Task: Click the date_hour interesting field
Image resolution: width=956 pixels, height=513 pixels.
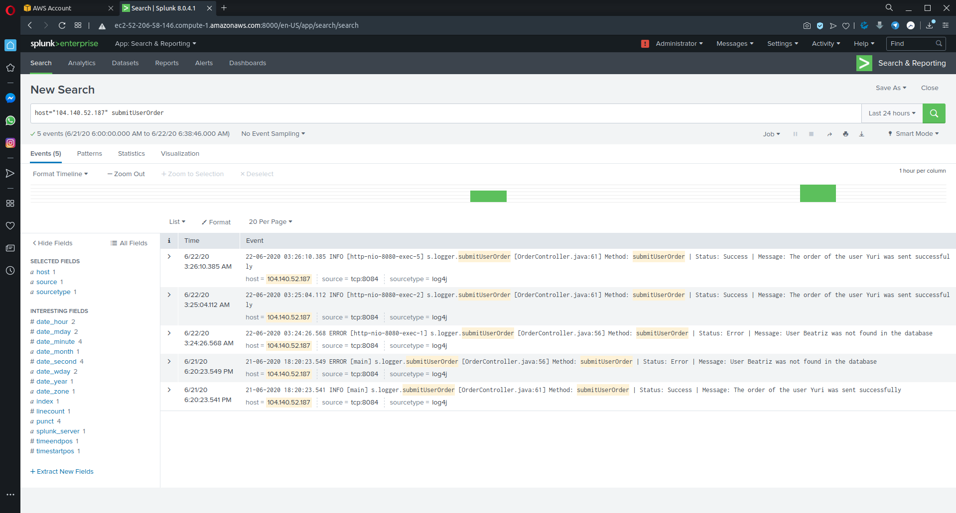Action: click(52, 322)
